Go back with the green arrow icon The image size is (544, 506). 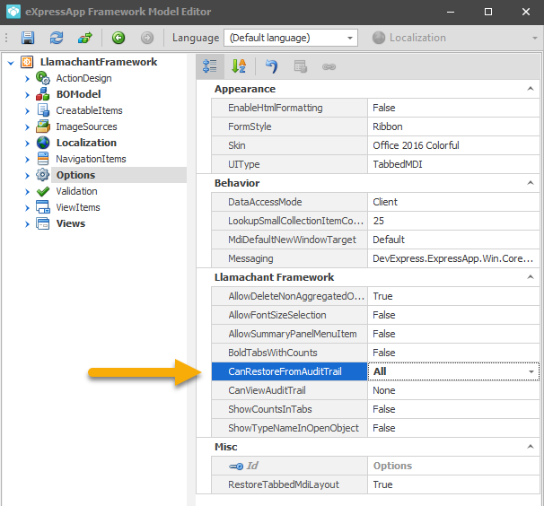pos(118,38)
